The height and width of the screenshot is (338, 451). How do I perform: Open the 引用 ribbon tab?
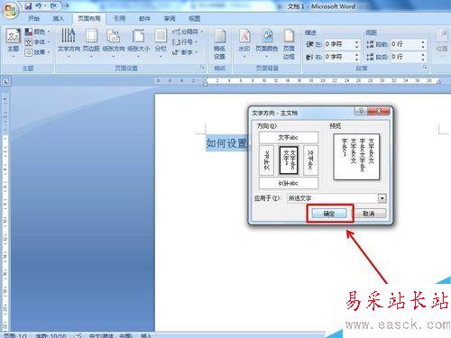click(x=119, y=18)
